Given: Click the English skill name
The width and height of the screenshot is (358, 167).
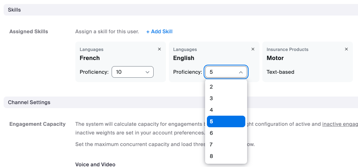Looking at the screenshot, I should [184, 58].
